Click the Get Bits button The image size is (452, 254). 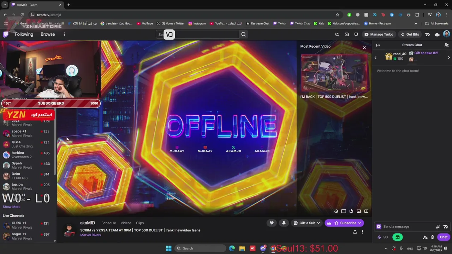click(410, 34)
